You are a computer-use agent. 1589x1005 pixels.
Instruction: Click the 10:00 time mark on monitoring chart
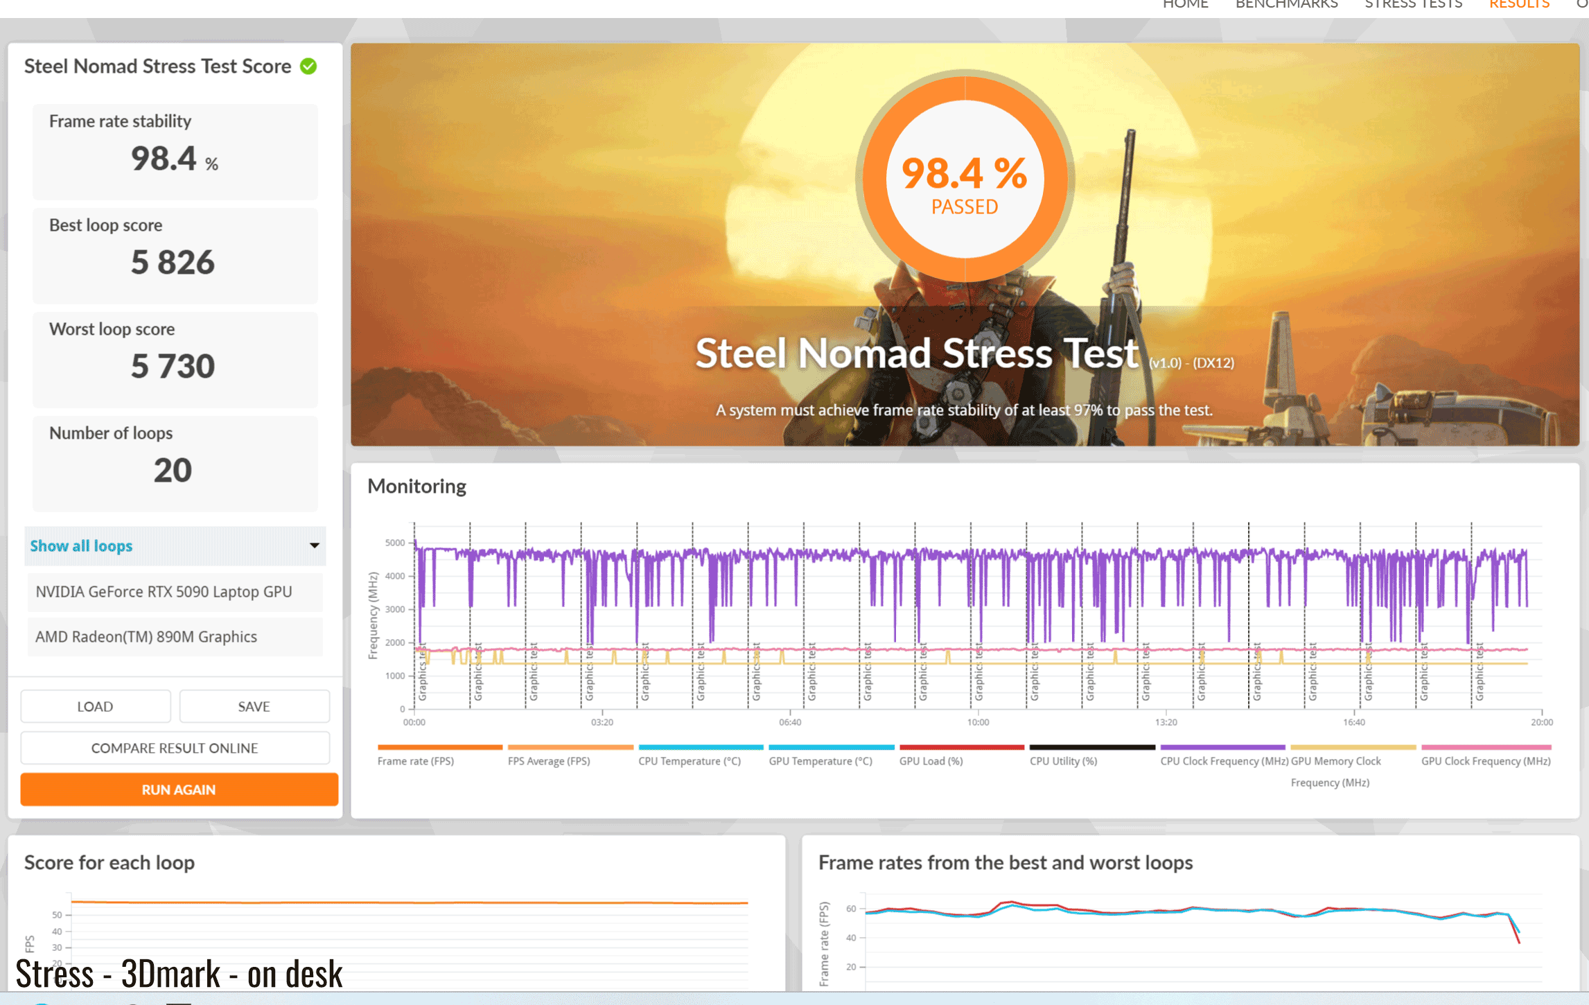pyautogui.click(x=978, y=722)
